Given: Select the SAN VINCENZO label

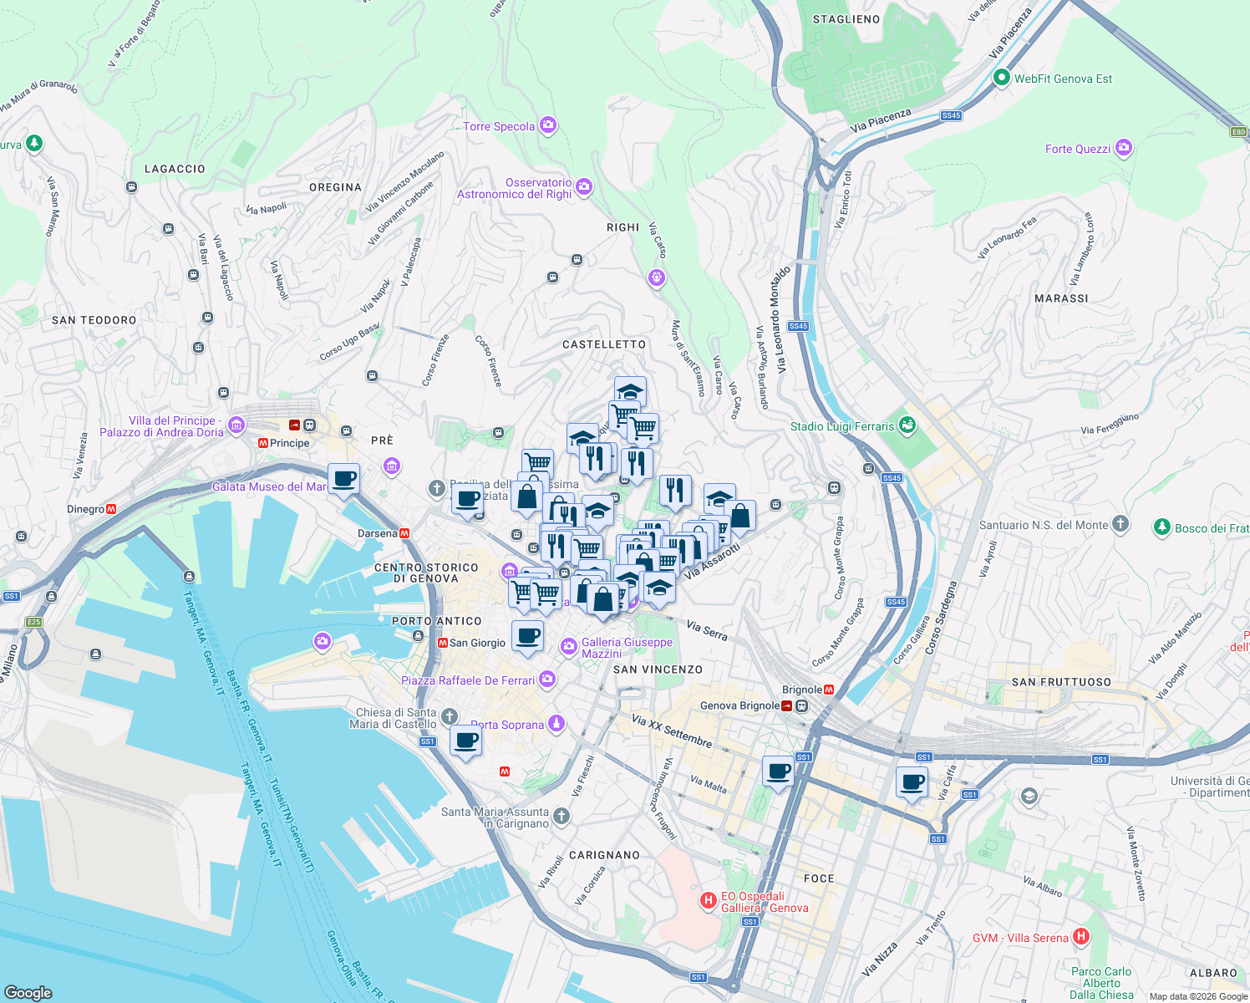Looking at the screenshot, I should (658, 670).
